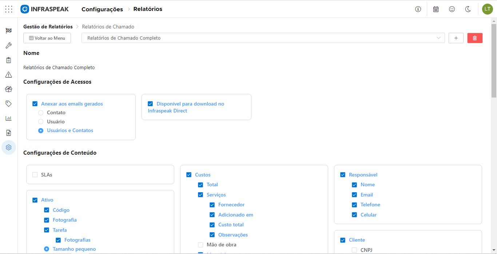Click the smiley feedback icon

452,9
